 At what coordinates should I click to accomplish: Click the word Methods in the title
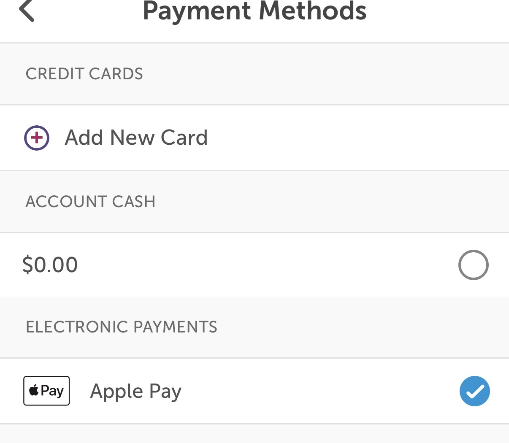tap(312, 11)
